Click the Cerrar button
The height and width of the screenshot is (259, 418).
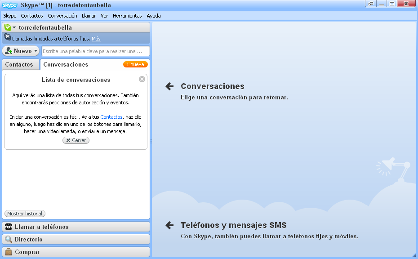(76, 140)
